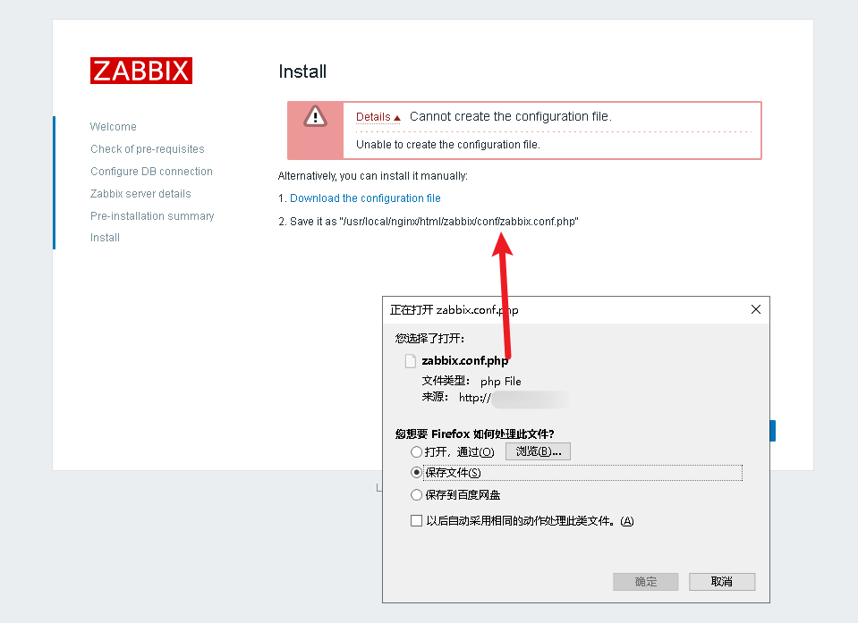Click the blue button edge behind the dialog
Screen dimensions: 858x623
click(773, 431)
